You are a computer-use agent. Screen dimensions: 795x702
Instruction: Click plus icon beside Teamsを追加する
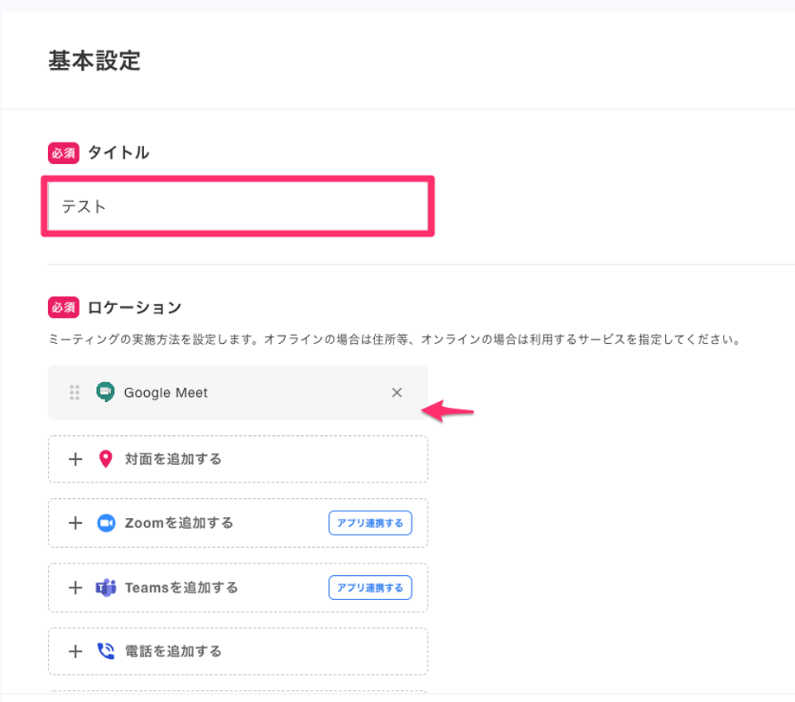(x=75, y=588)
